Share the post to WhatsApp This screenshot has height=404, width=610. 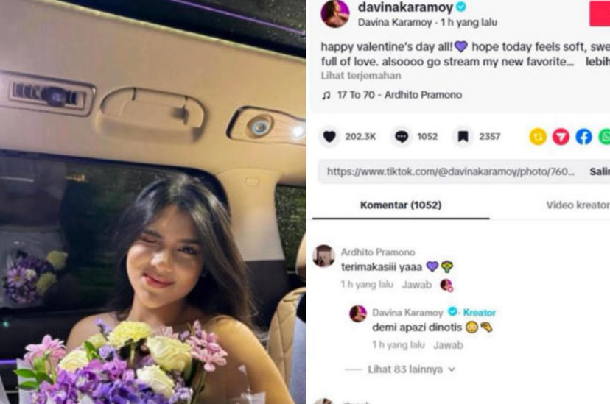(605, 137)
